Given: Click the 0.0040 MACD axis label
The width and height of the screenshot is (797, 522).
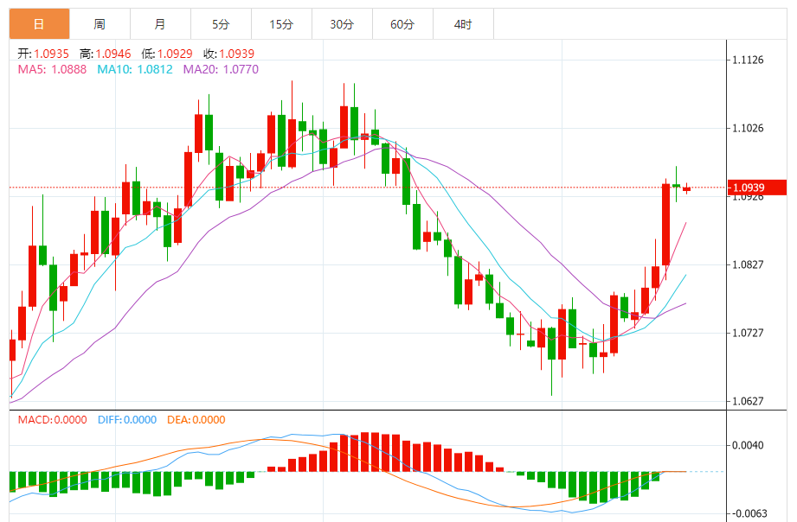Looking at the screenshot, I should click(x=748, y=445).
